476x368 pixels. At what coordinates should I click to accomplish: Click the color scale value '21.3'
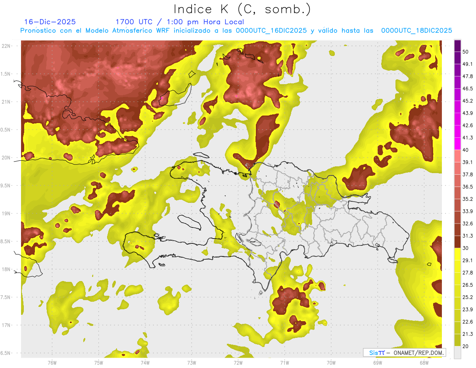pos(468,334)
